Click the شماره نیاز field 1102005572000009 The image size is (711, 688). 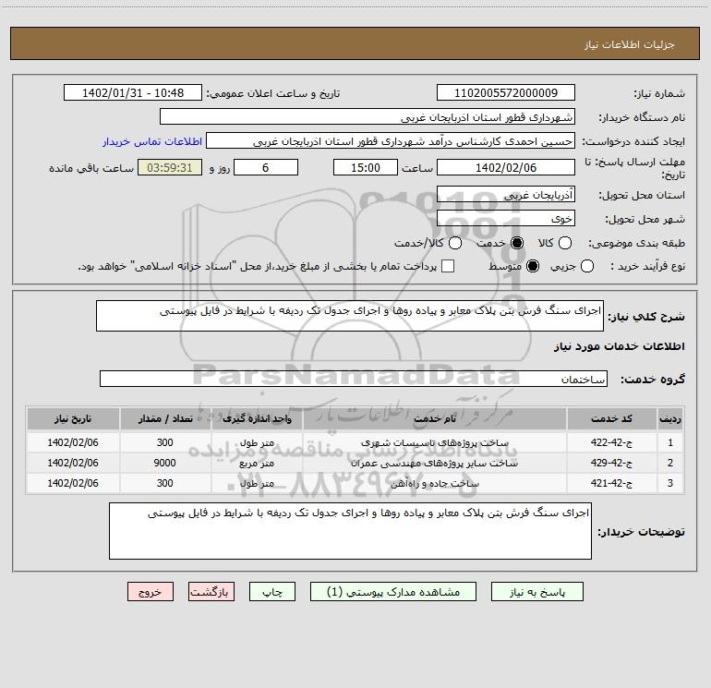click(506, 93)
